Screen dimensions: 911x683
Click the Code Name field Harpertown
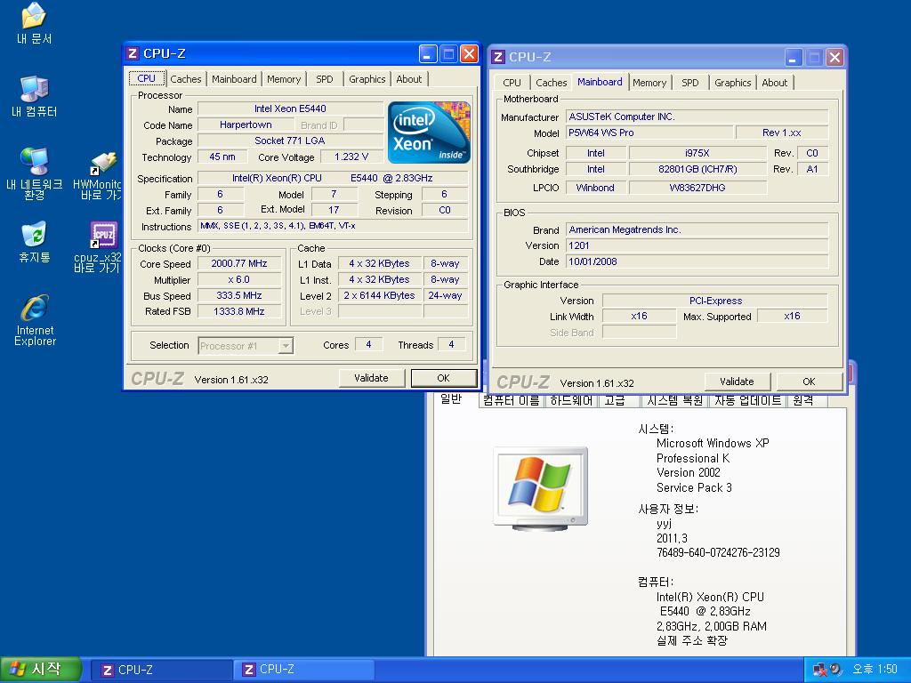click(x=246, y=125)
